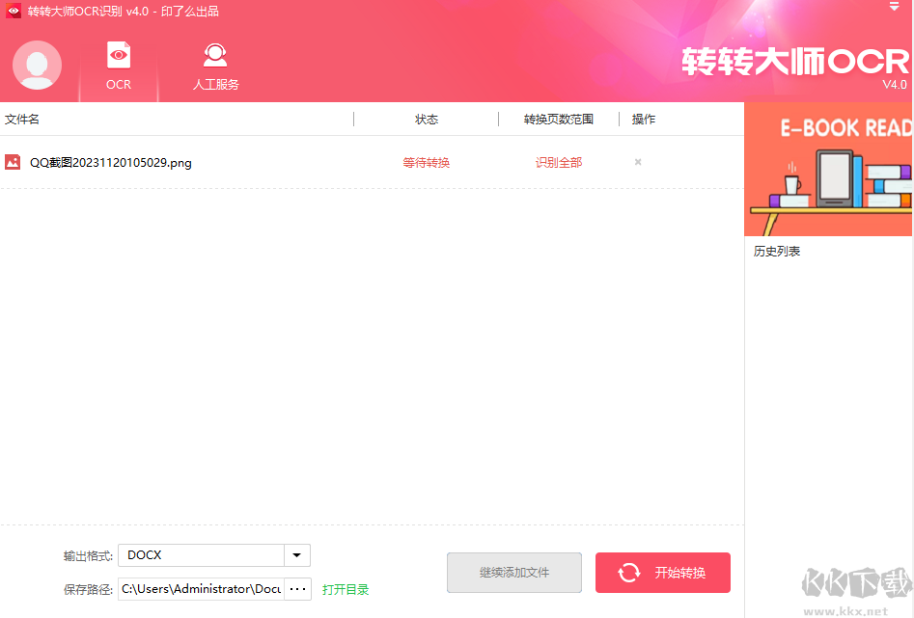The width and height of the screenshot is (914, 618).
Task: Switch to the OCR tab
Action: (118, 84)
